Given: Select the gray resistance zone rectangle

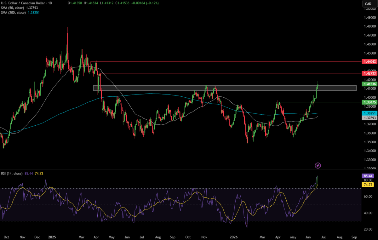Looking at the screenshot, I should coord(225,88).
